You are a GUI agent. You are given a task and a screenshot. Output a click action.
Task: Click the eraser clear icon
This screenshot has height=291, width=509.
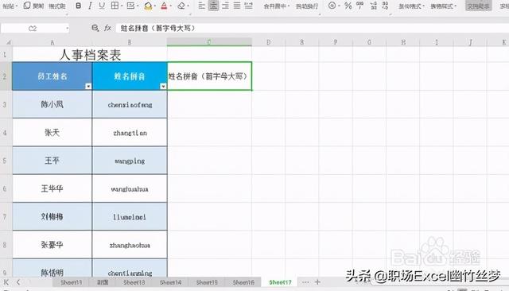tap(181, 6)
